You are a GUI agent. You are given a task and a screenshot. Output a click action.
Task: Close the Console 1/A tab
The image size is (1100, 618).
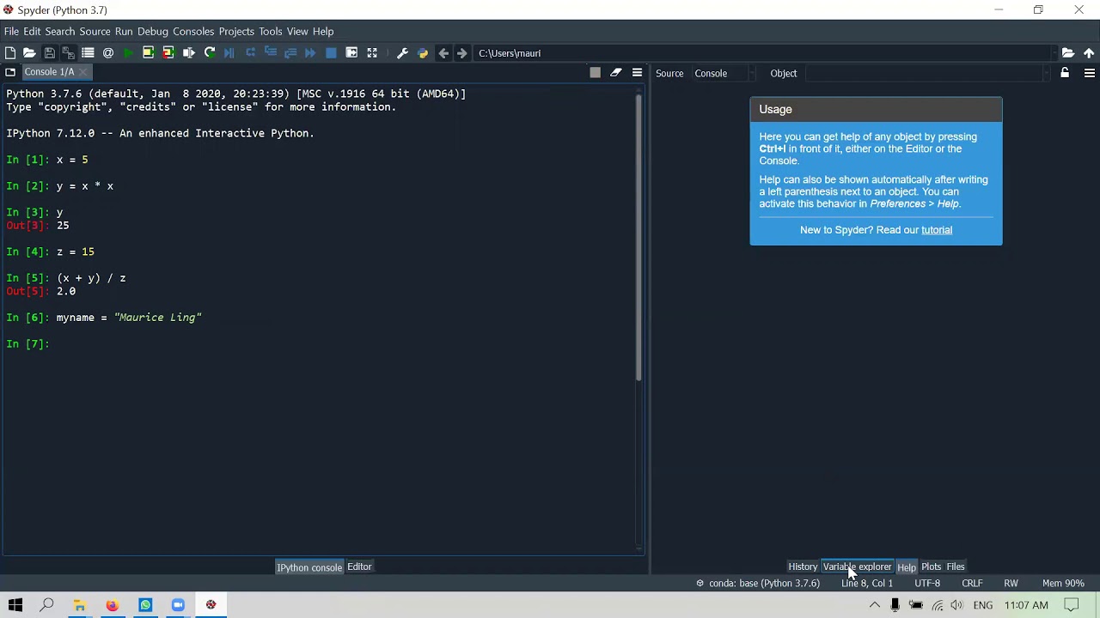[x=83, y=72]
